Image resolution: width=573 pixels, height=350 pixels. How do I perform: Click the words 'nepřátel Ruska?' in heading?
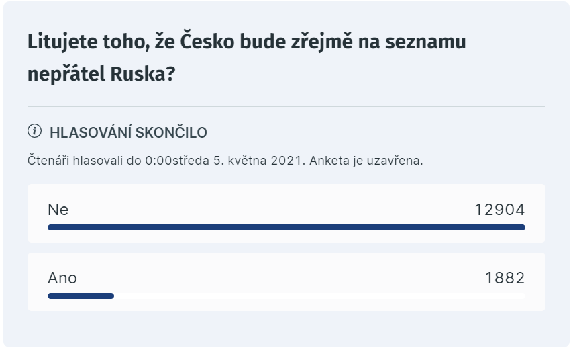(x=101, y=74)
